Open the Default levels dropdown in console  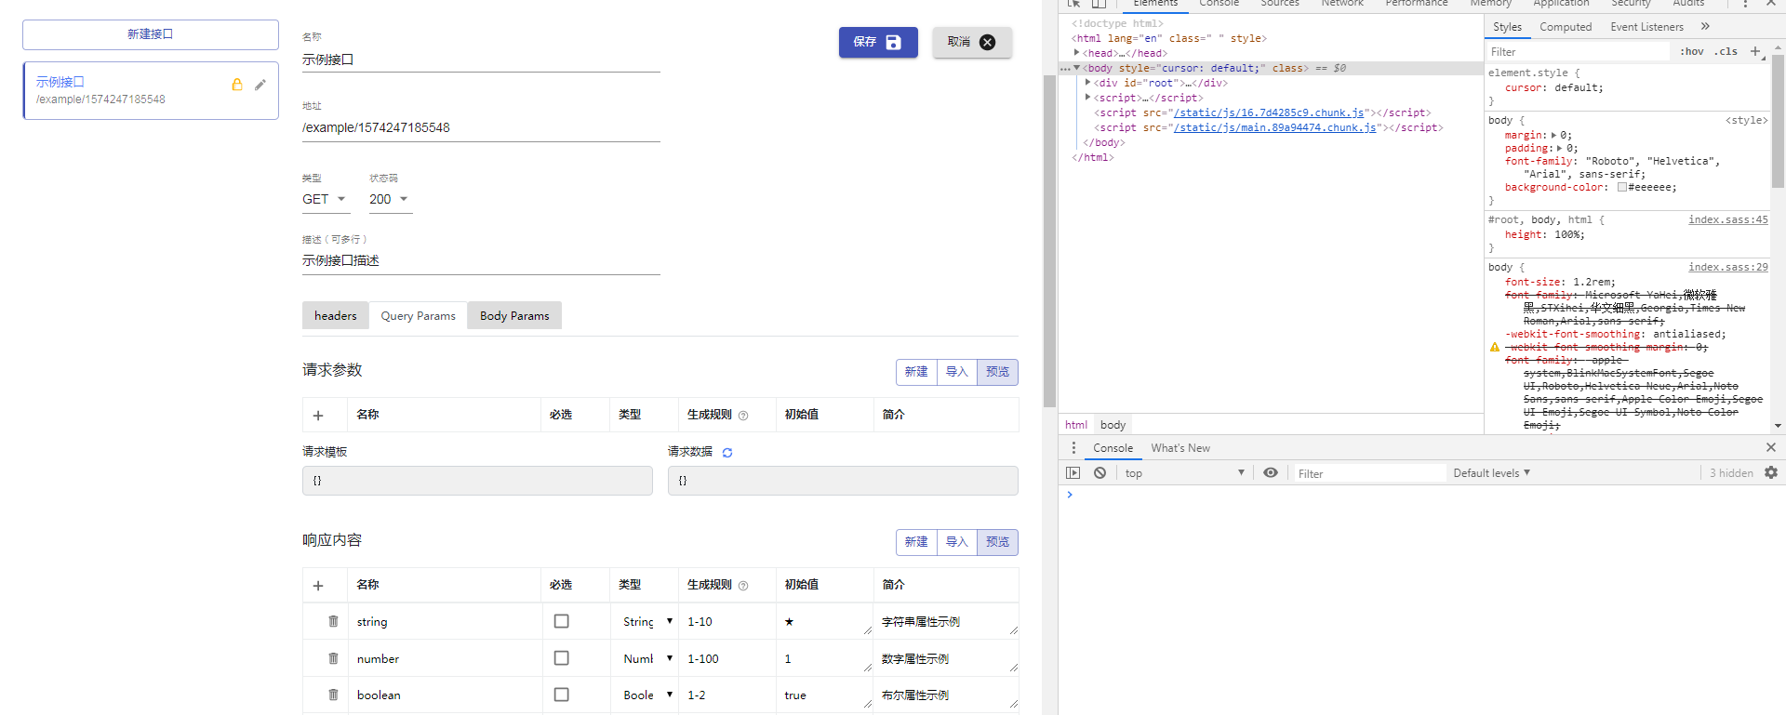pyautogui.click(x=1491, y=473)
